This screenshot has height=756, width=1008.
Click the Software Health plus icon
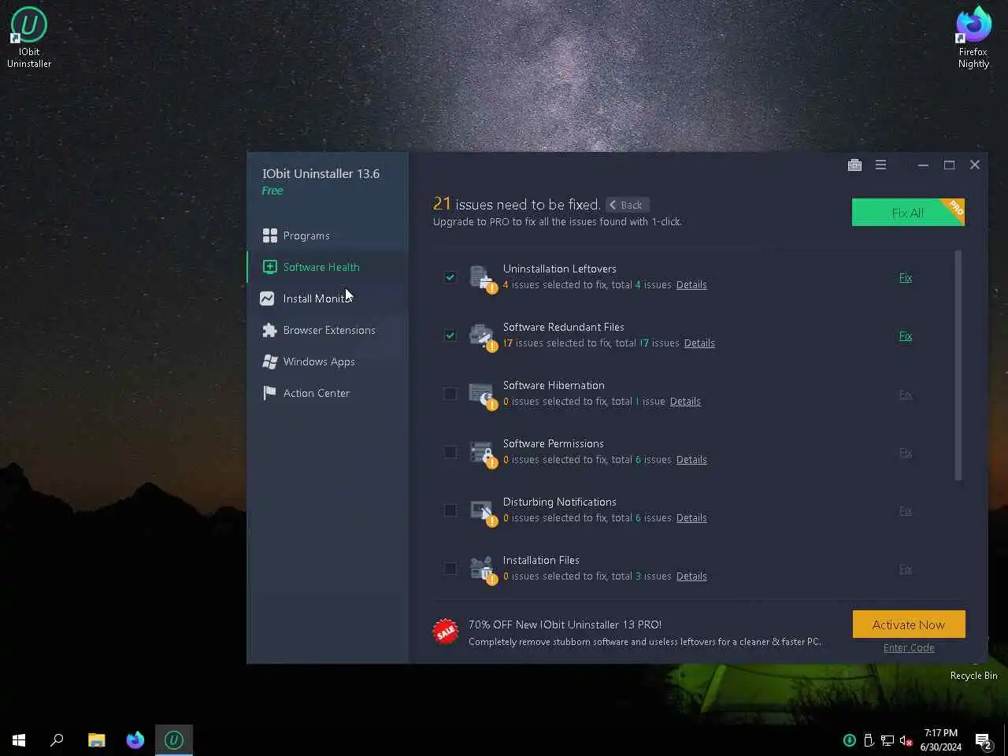click(x=269, y=267)
